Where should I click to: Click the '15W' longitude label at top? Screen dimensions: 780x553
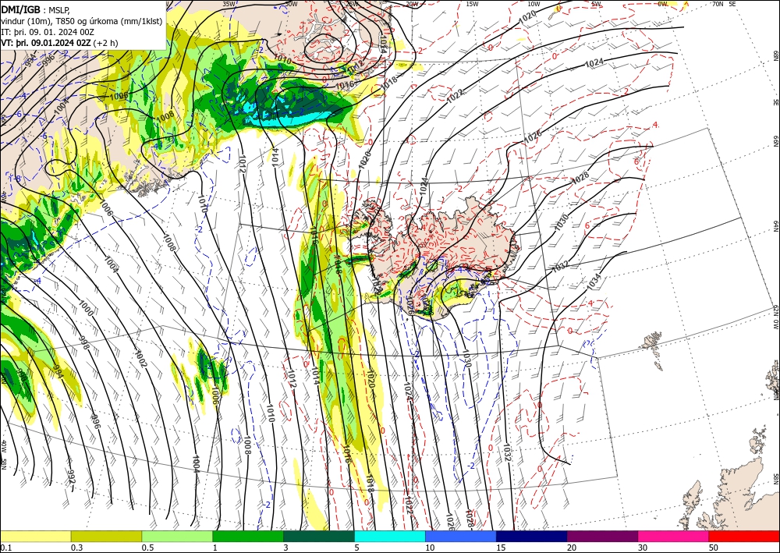tap(473, 4)
